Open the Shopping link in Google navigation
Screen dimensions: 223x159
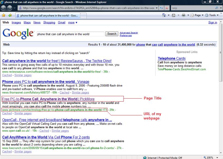coord(49,22)
